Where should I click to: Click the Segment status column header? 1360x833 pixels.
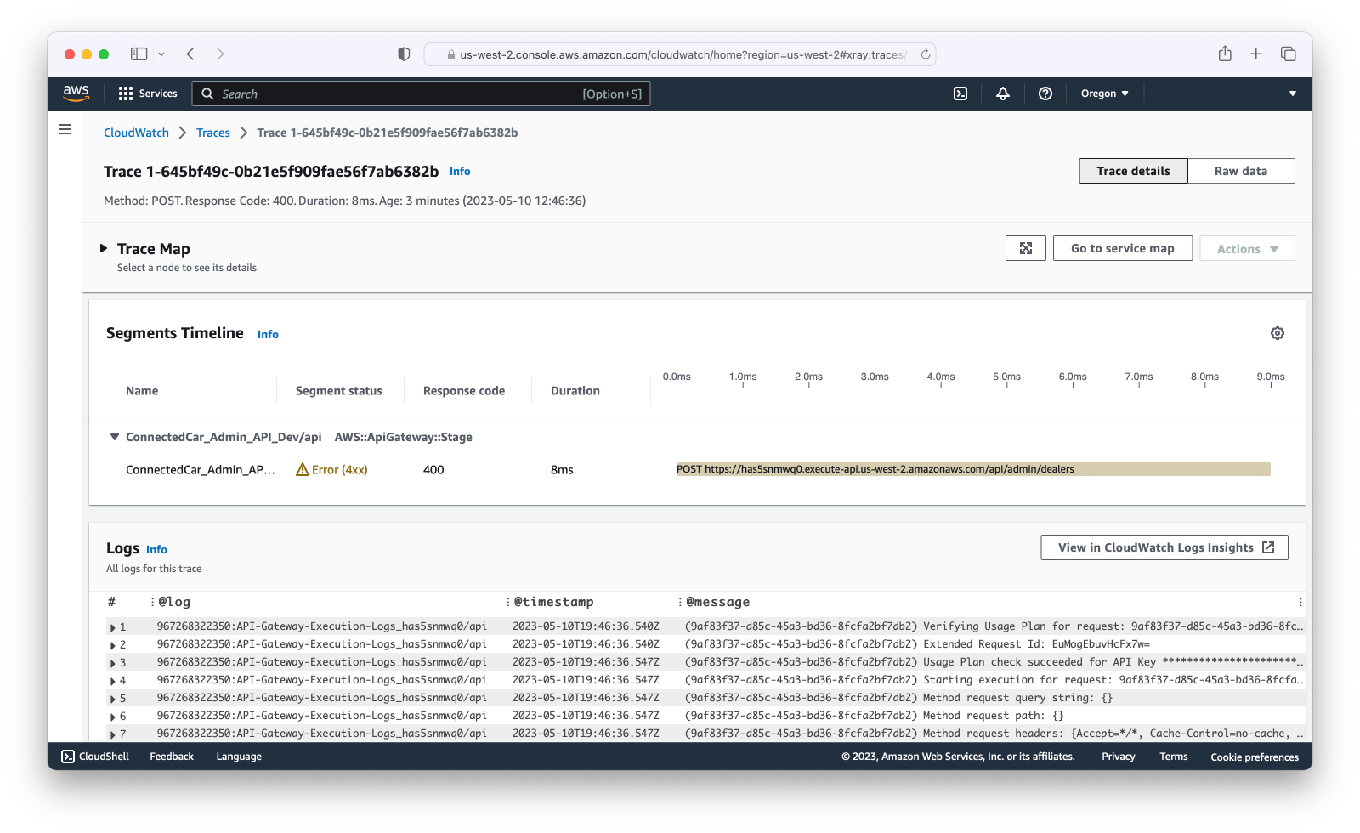pyautogui.click(x=339, y=391)
